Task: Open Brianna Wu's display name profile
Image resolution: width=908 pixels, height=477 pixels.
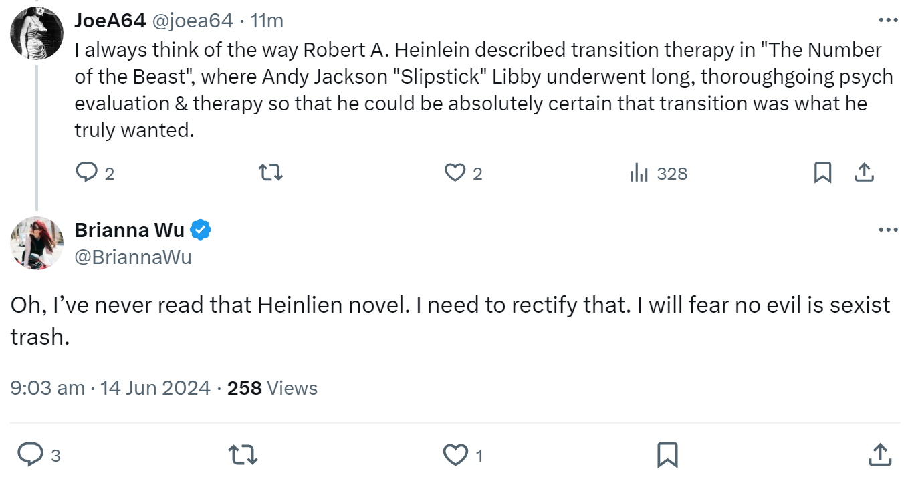Action: coord(130,230)
